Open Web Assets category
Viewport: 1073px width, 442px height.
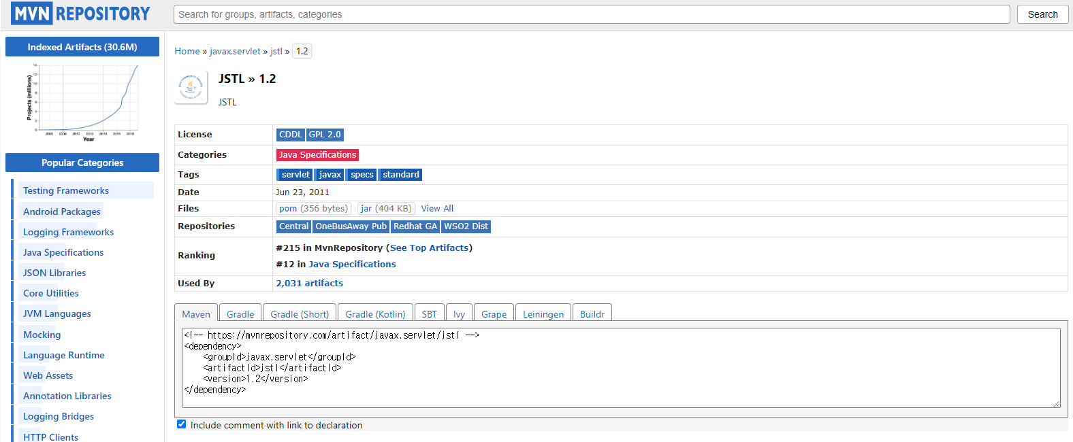pos(48,375)
